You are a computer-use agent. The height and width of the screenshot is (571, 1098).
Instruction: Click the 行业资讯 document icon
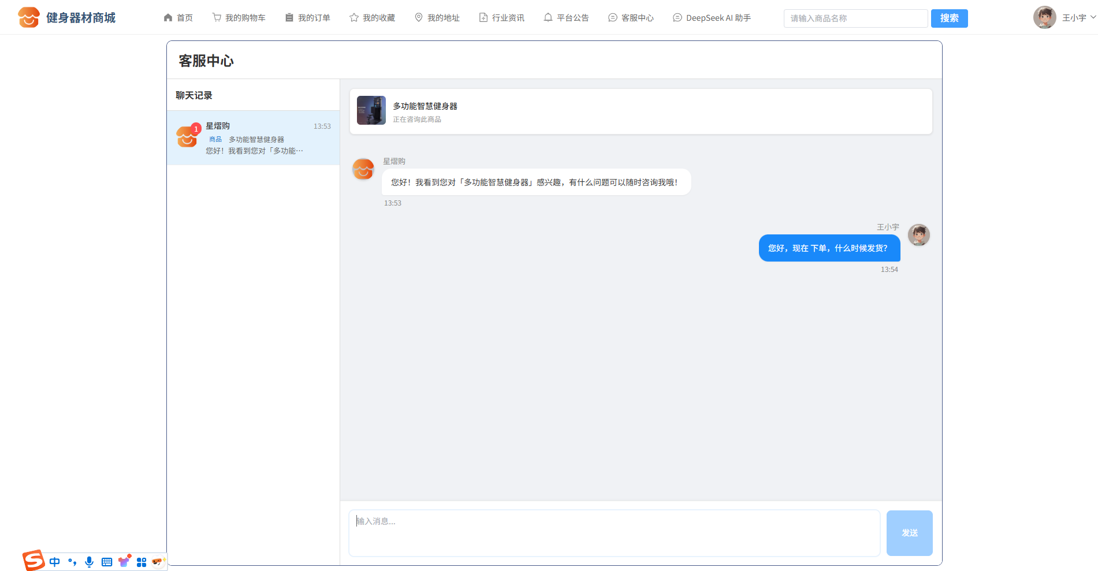tap(483, 18)
